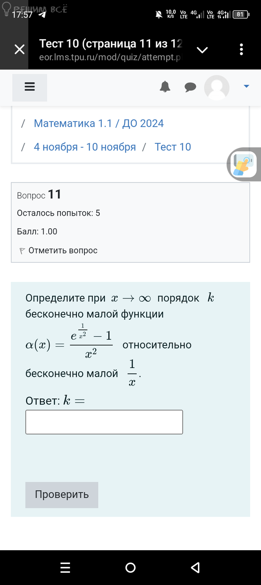
Task: Go to 4 ноября - 10 ноября section
Action: tap(85, 147)
